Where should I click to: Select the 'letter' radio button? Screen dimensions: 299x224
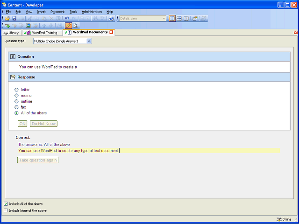(17, 90)
